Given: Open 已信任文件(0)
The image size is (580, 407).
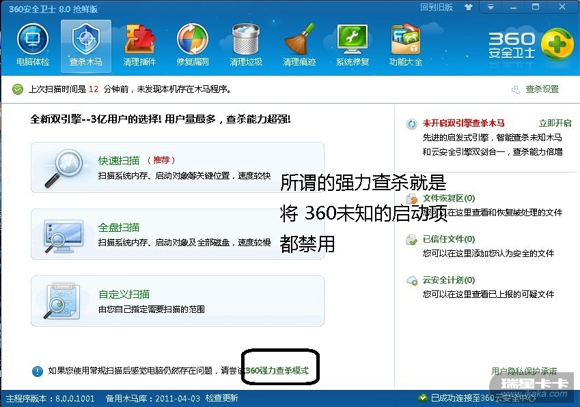Looking at the screenshot, I should click(x=449, y=239).
